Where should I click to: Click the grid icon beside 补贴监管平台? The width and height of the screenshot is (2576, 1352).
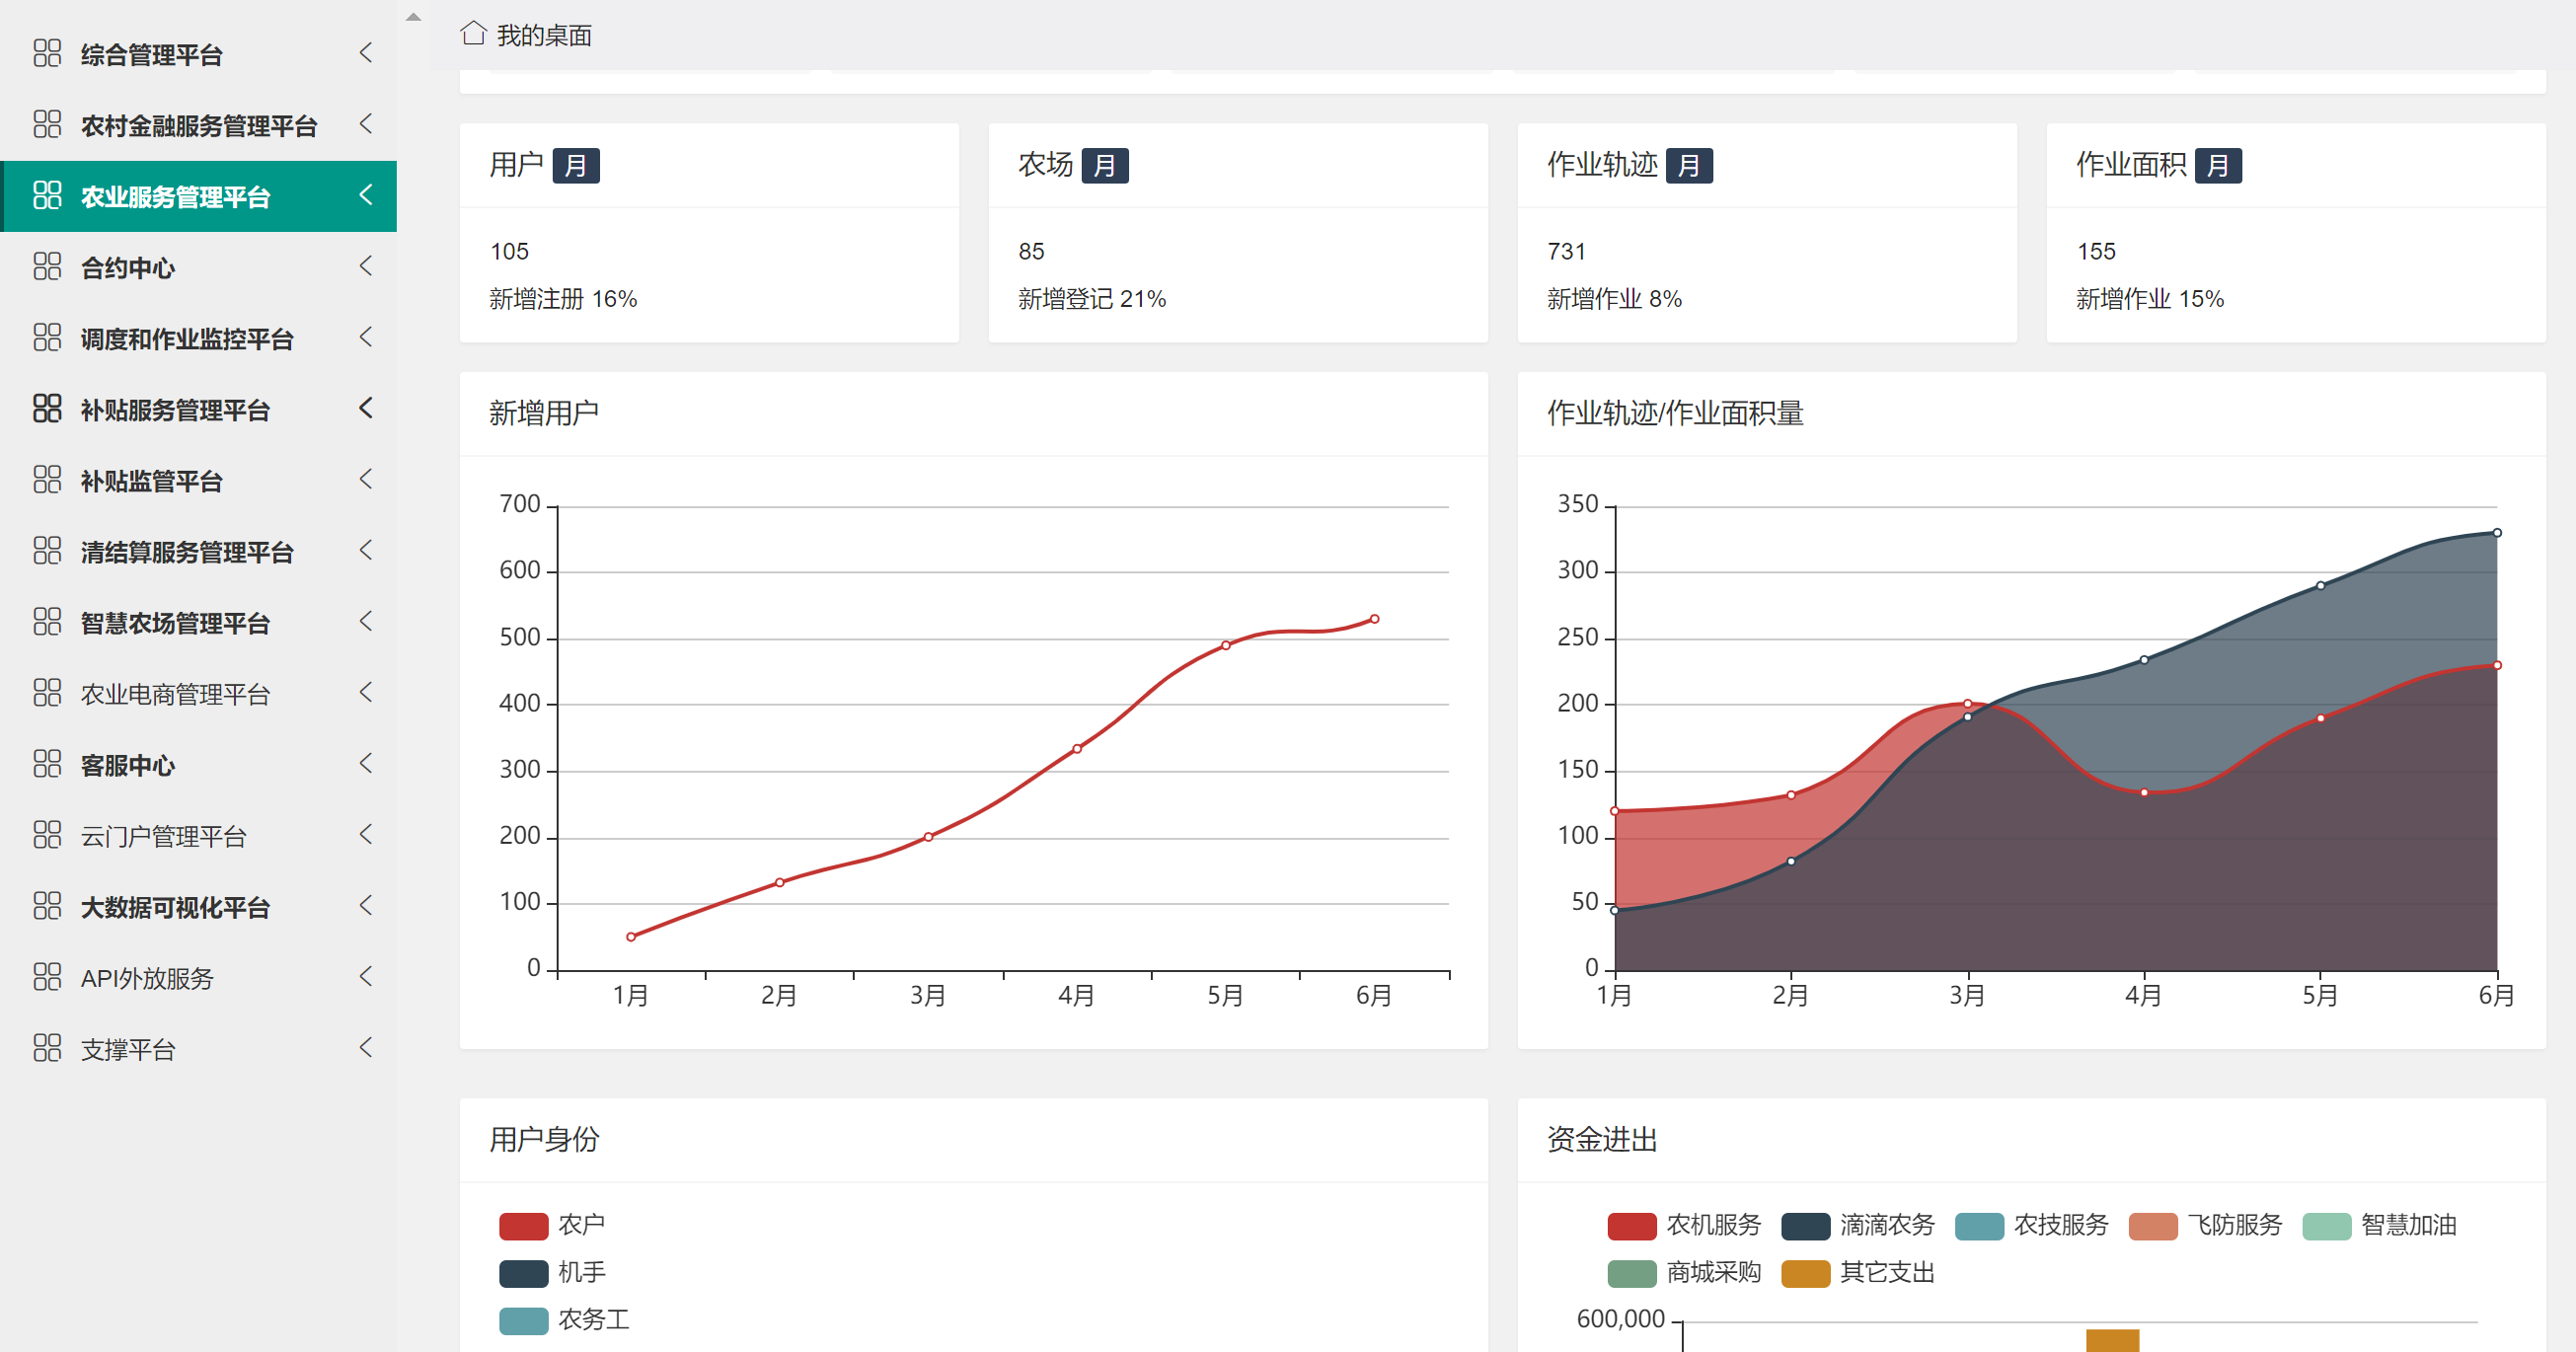[47, 479]
